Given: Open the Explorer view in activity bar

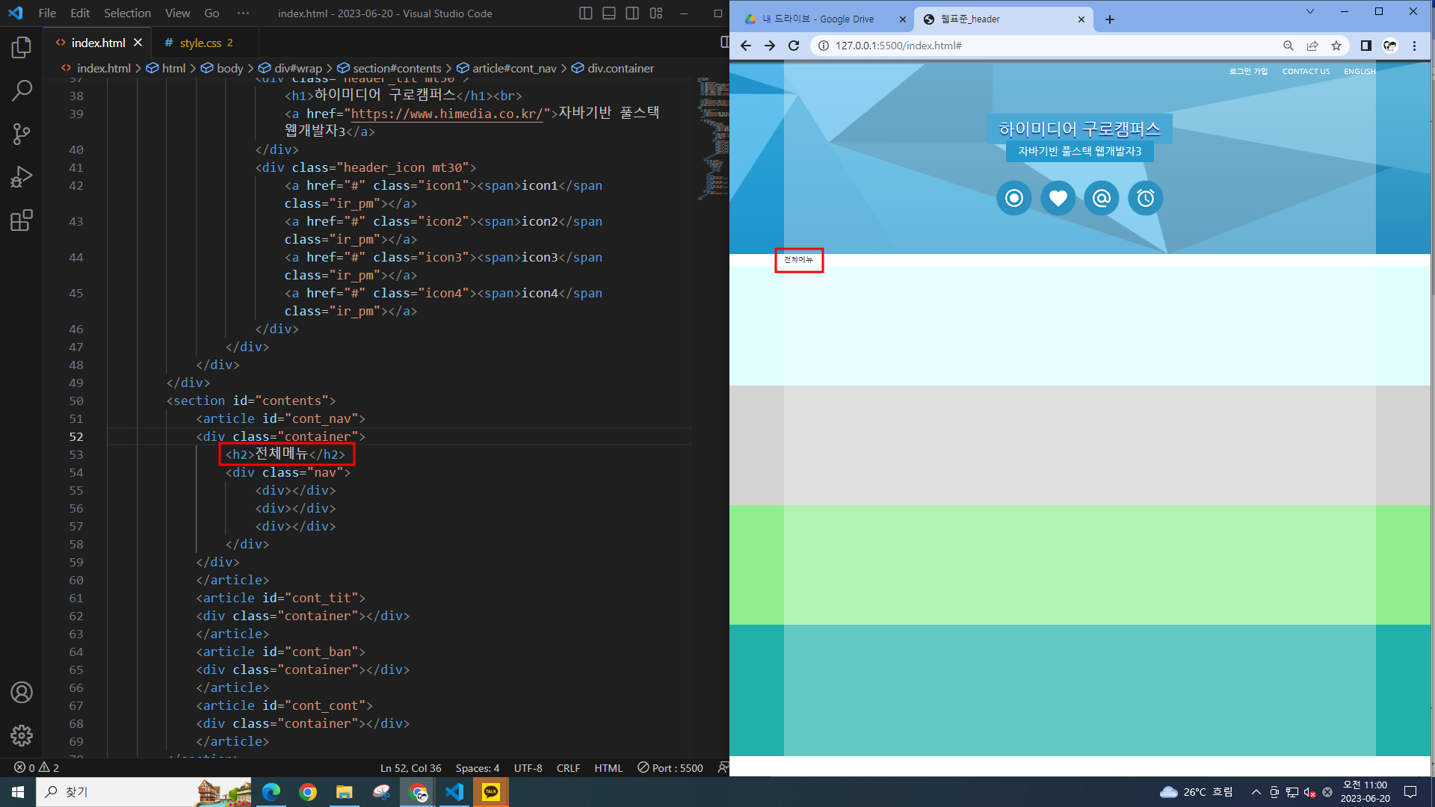Looking at the screenshot, I should point(22,48).
